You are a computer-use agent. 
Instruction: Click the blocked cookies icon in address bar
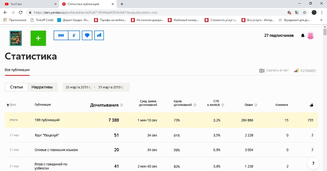coord(289,13)
